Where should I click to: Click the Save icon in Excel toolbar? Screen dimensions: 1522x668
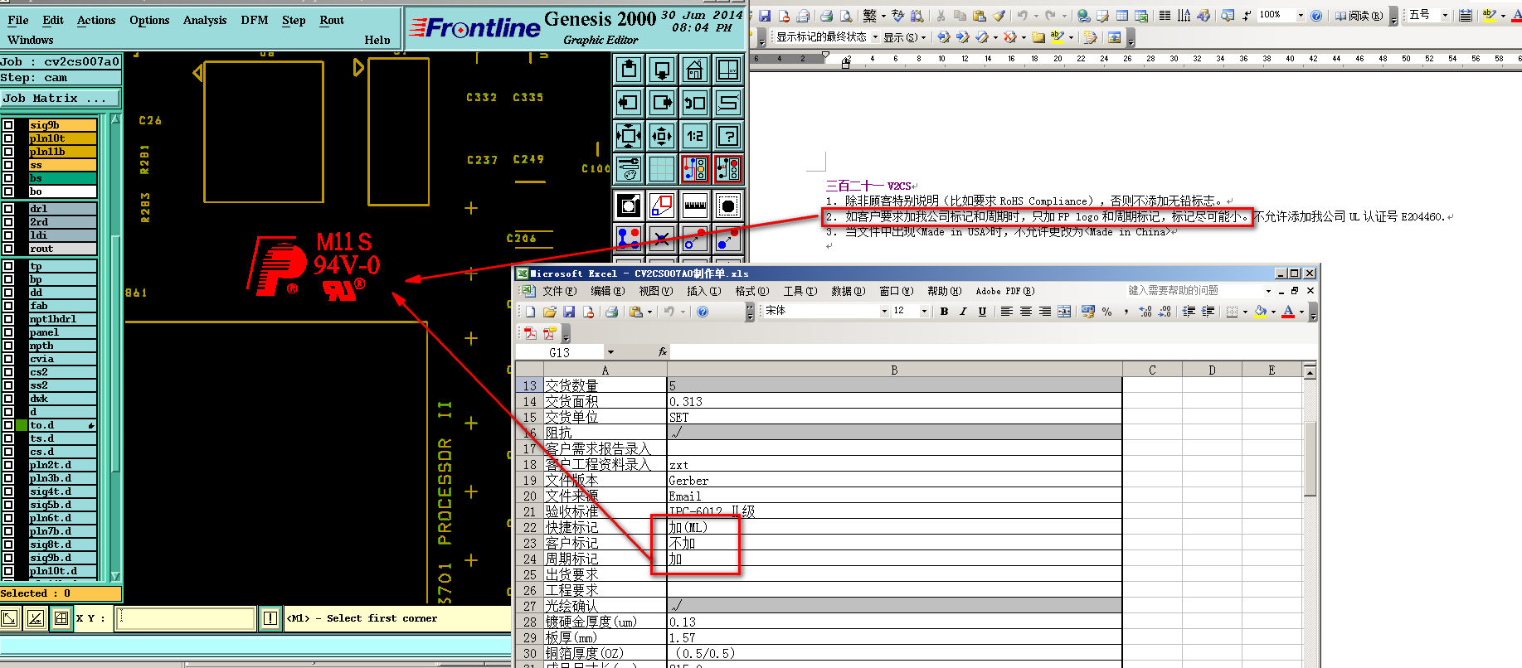(x=569, y=312)
